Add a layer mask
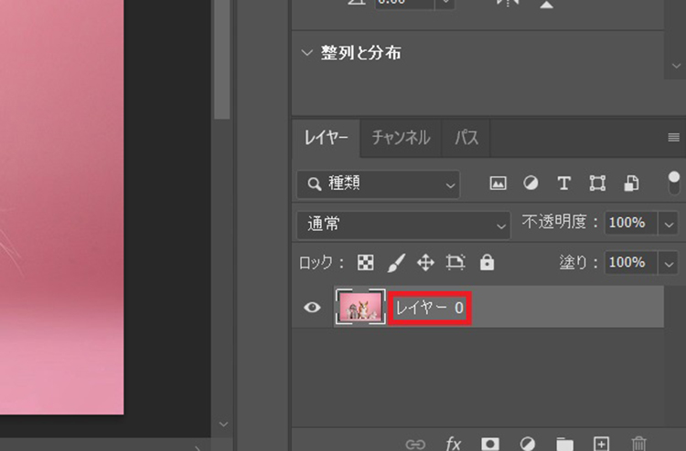This screenshot has height=451, width=686. click(490, 444)
